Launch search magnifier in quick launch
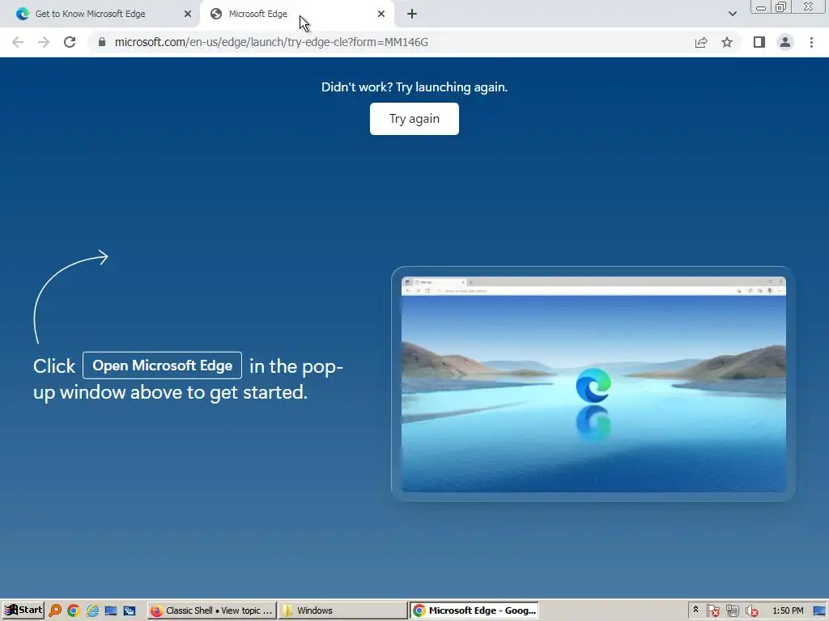This screenshot has width=829, height=621. coord(55,610)
